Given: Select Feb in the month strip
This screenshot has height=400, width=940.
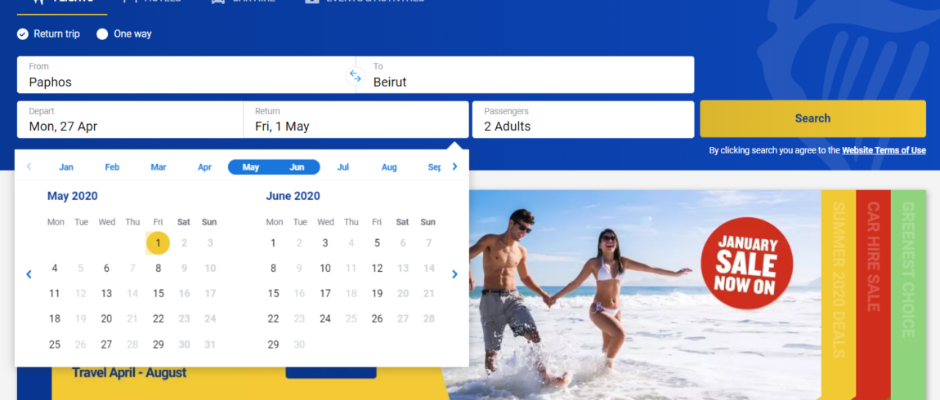Looking at the screenshot, I should 112,167.
